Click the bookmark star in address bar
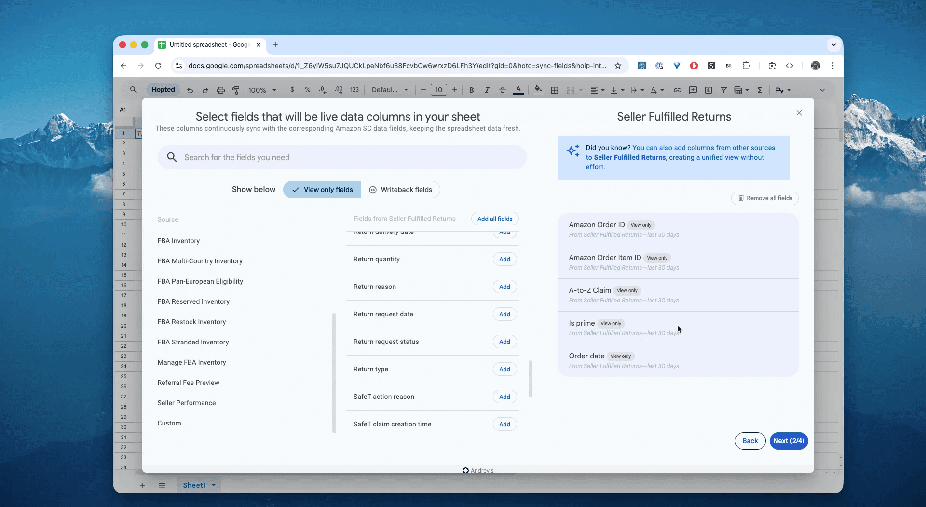926x507 pixels. 618,66
